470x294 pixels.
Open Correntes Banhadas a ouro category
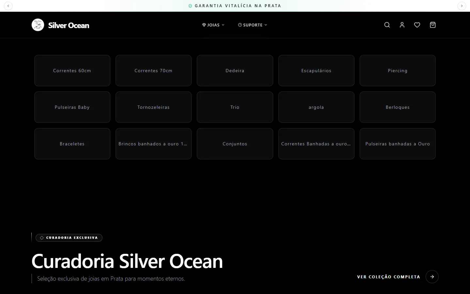316,144
